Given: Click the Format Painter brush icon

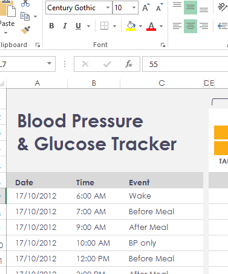Looking at the screenshot, I should 25,30.
